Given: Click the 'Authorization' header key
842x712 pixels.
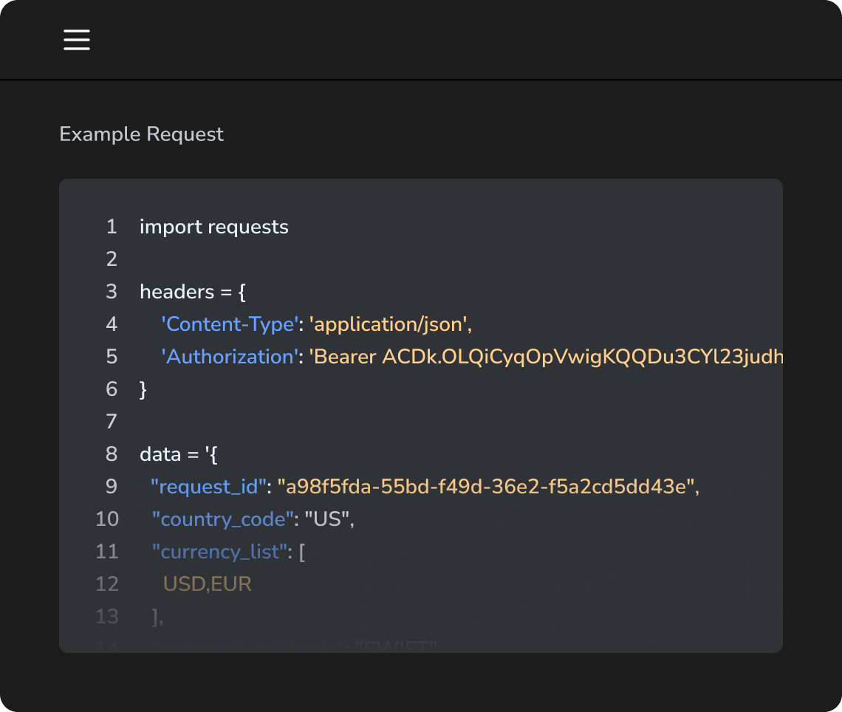Looking at the screenshot, I should (x=229, y=357).
